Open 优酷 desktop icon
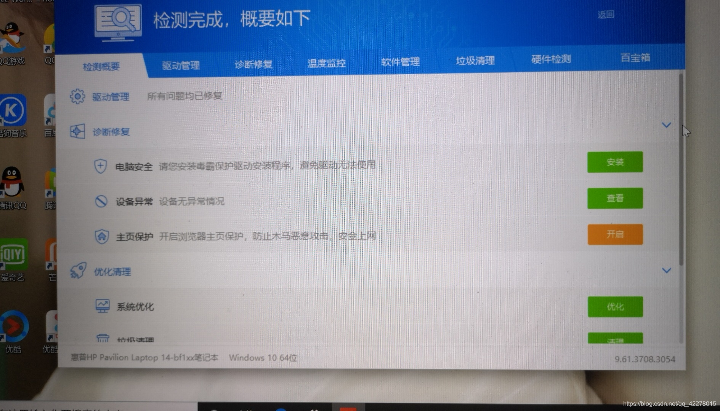The width and height of the screenshot is (720, 411). [x=14, y=332]
